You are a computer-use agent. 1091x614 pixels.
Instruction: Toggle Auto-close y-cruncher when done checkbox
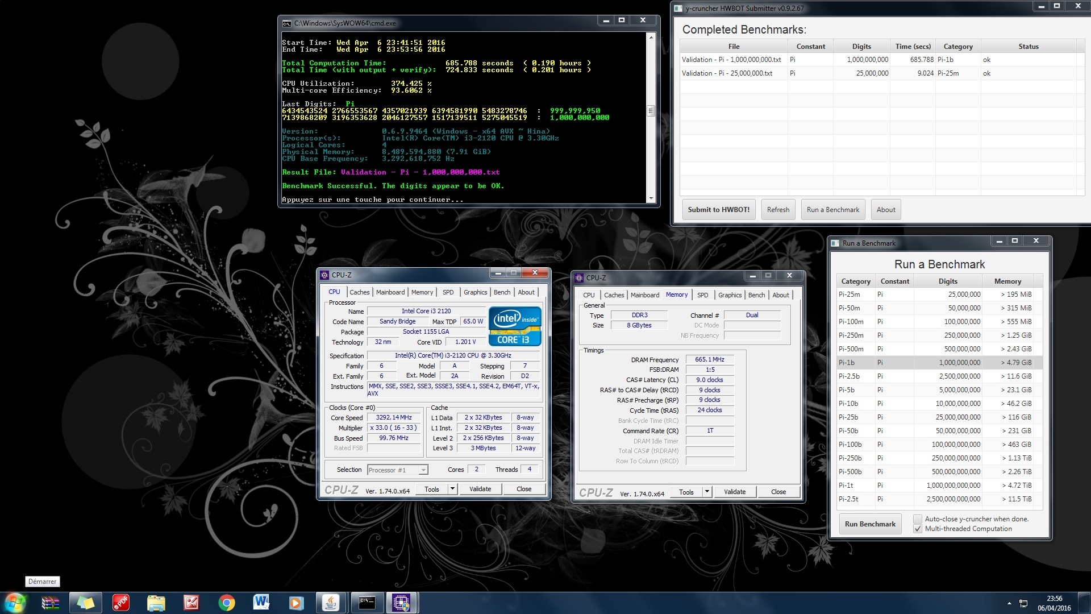[x=917, y=519]
